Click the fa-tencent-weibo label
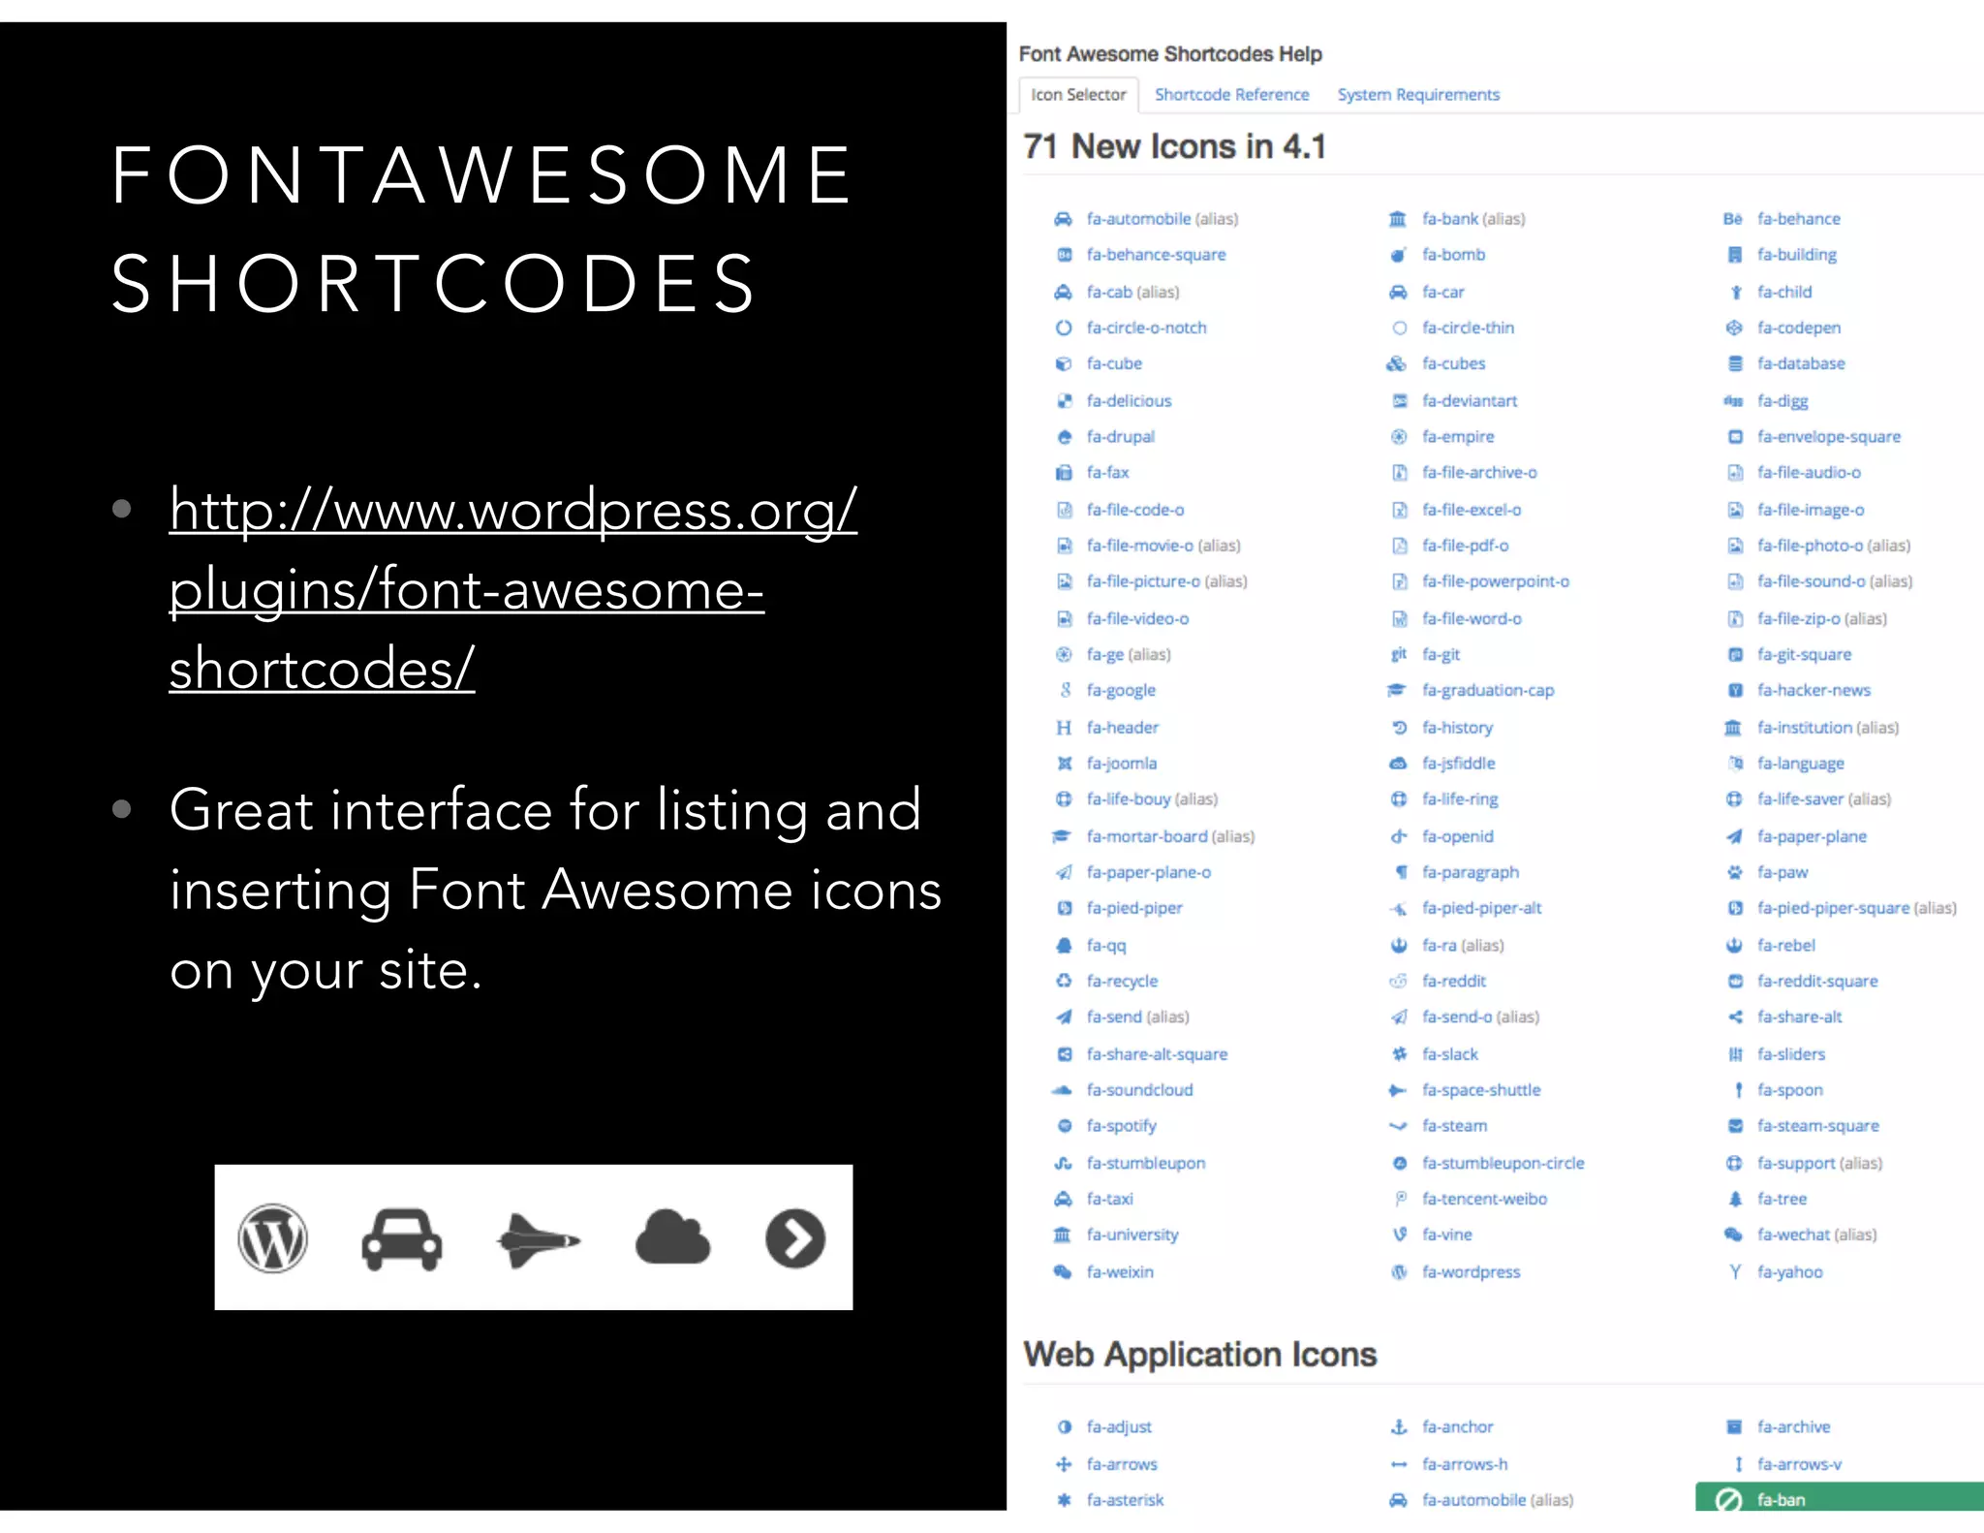This screenshot has width=1984, height=1533. pos(1484,1199)
